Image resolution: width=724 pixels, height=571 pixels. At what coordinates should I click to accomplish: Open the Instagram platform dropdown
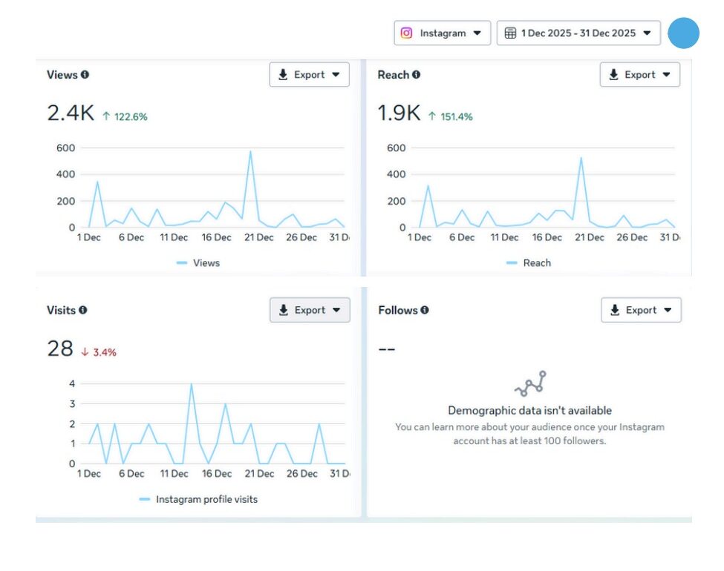(442, 33)
